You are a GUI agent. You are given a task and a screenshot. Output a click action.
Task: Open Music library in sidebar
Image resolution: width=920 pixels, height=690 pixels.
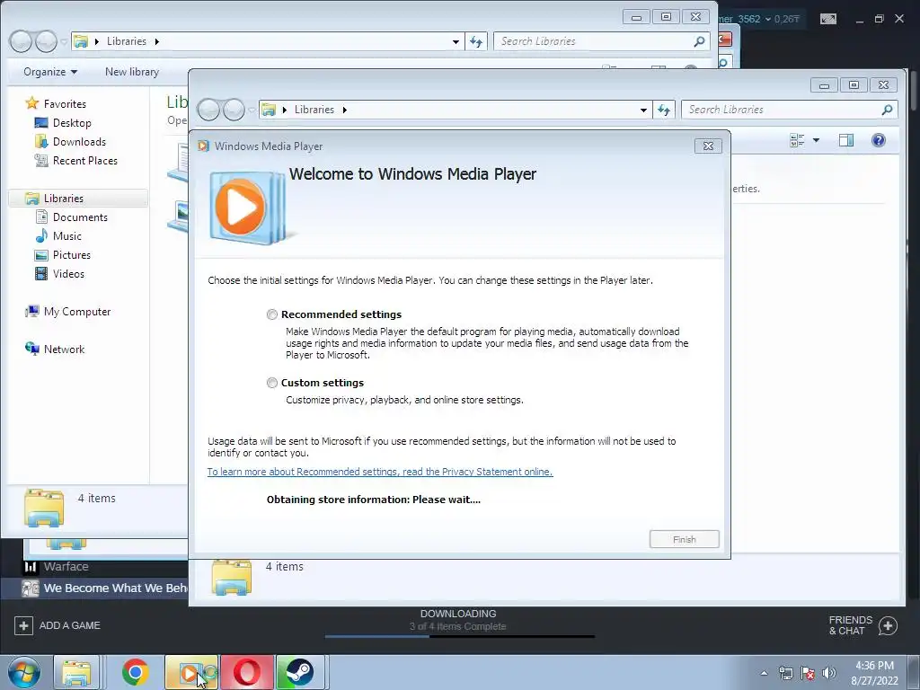pyautogui.click(x=66, y=236)
